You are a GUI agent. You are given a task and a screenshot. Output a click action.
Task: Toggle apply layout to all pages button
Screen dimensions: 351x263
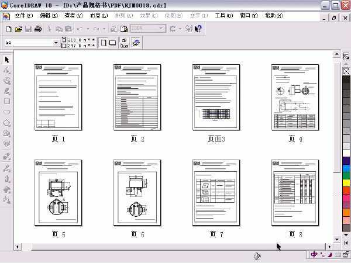(x=124, y=43)
